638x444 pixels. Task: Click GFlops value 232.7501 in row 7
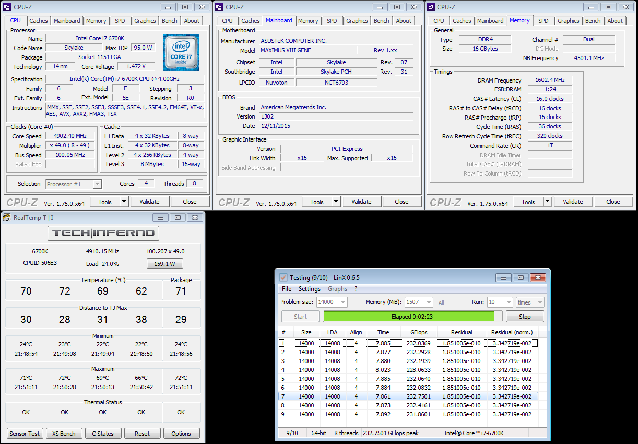click(x=419, y=396)
